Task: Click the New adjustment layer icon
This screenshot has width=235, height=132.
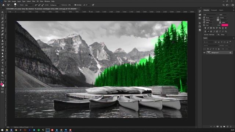Action: click(221, 126)
